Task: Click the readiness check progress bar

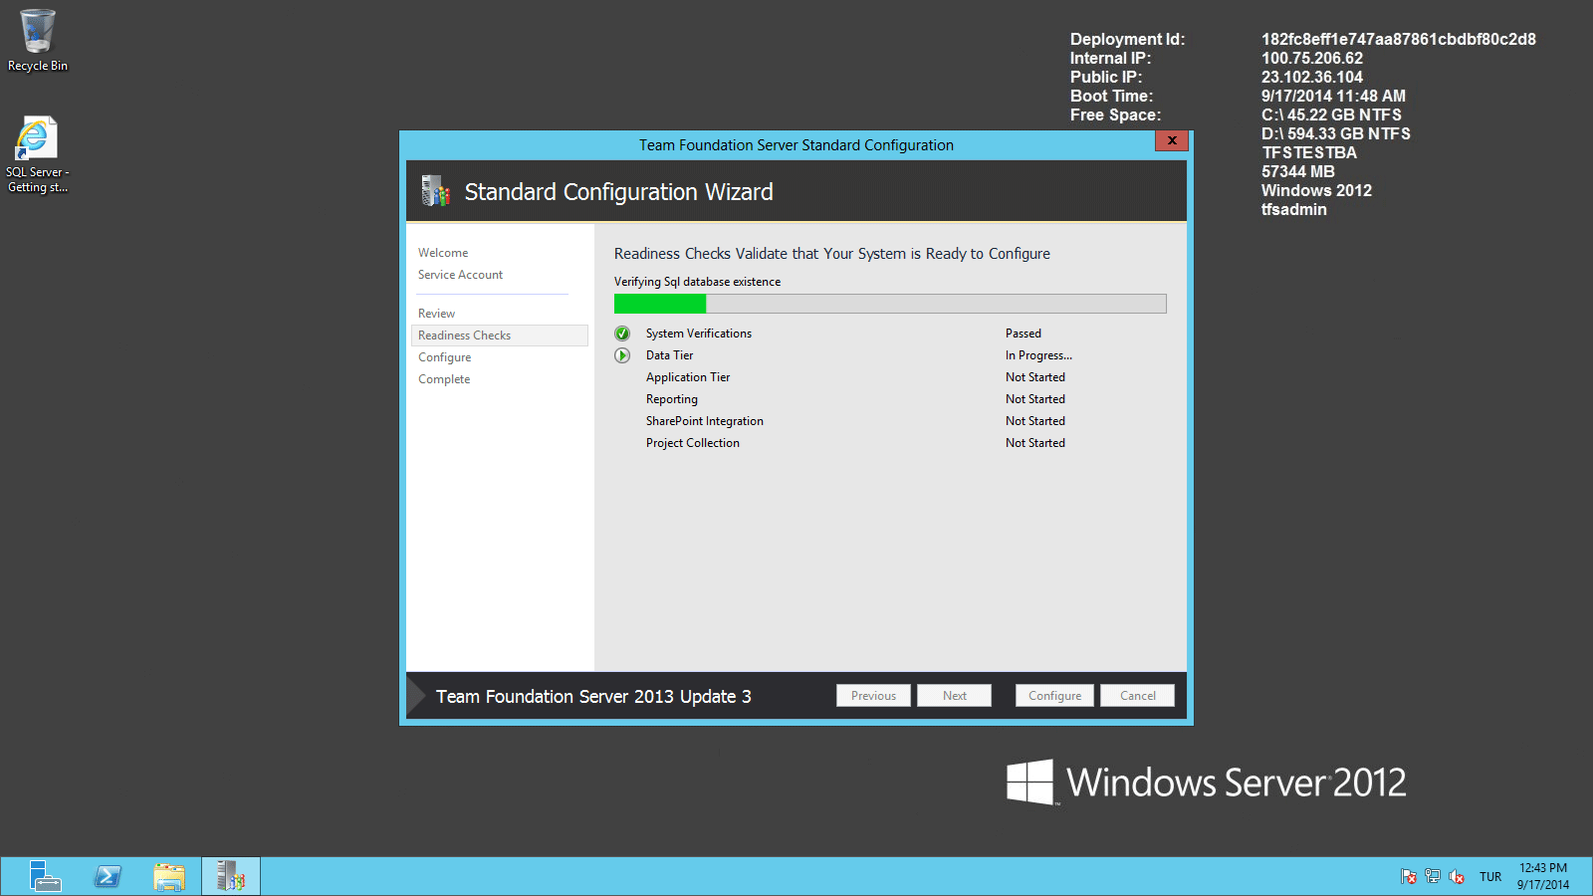Action: pos(890,304)
